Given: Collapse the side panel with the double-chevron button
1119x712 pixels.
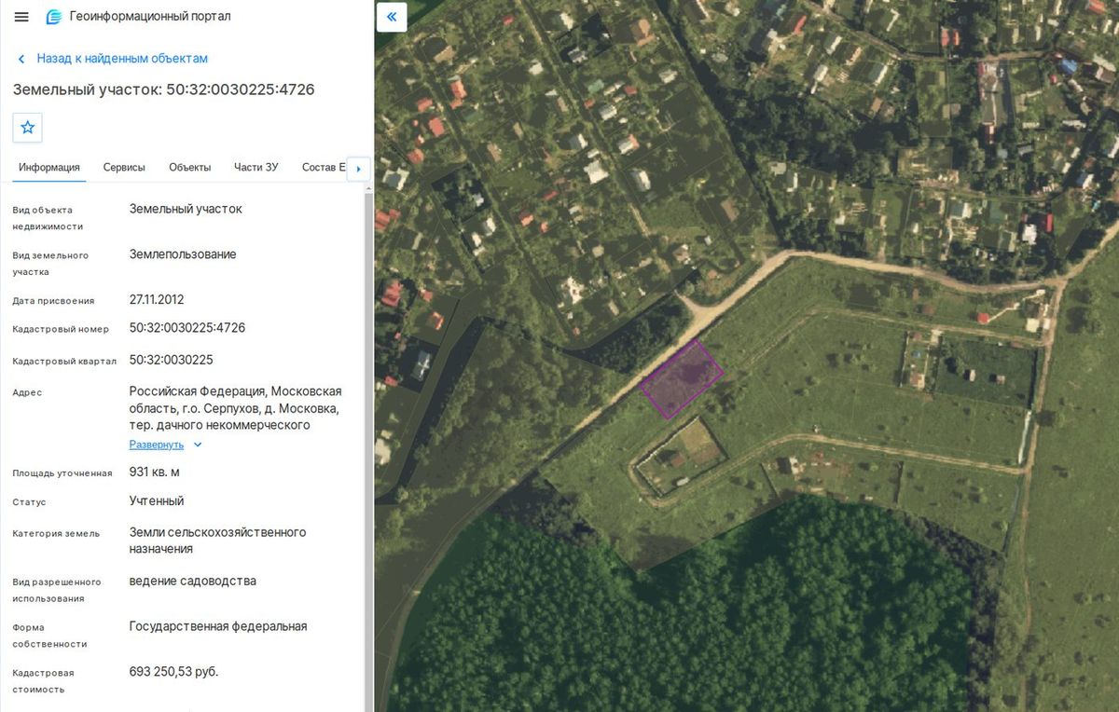Looking at the screenshot, I should pyautogui.click(x=392, y=17).
